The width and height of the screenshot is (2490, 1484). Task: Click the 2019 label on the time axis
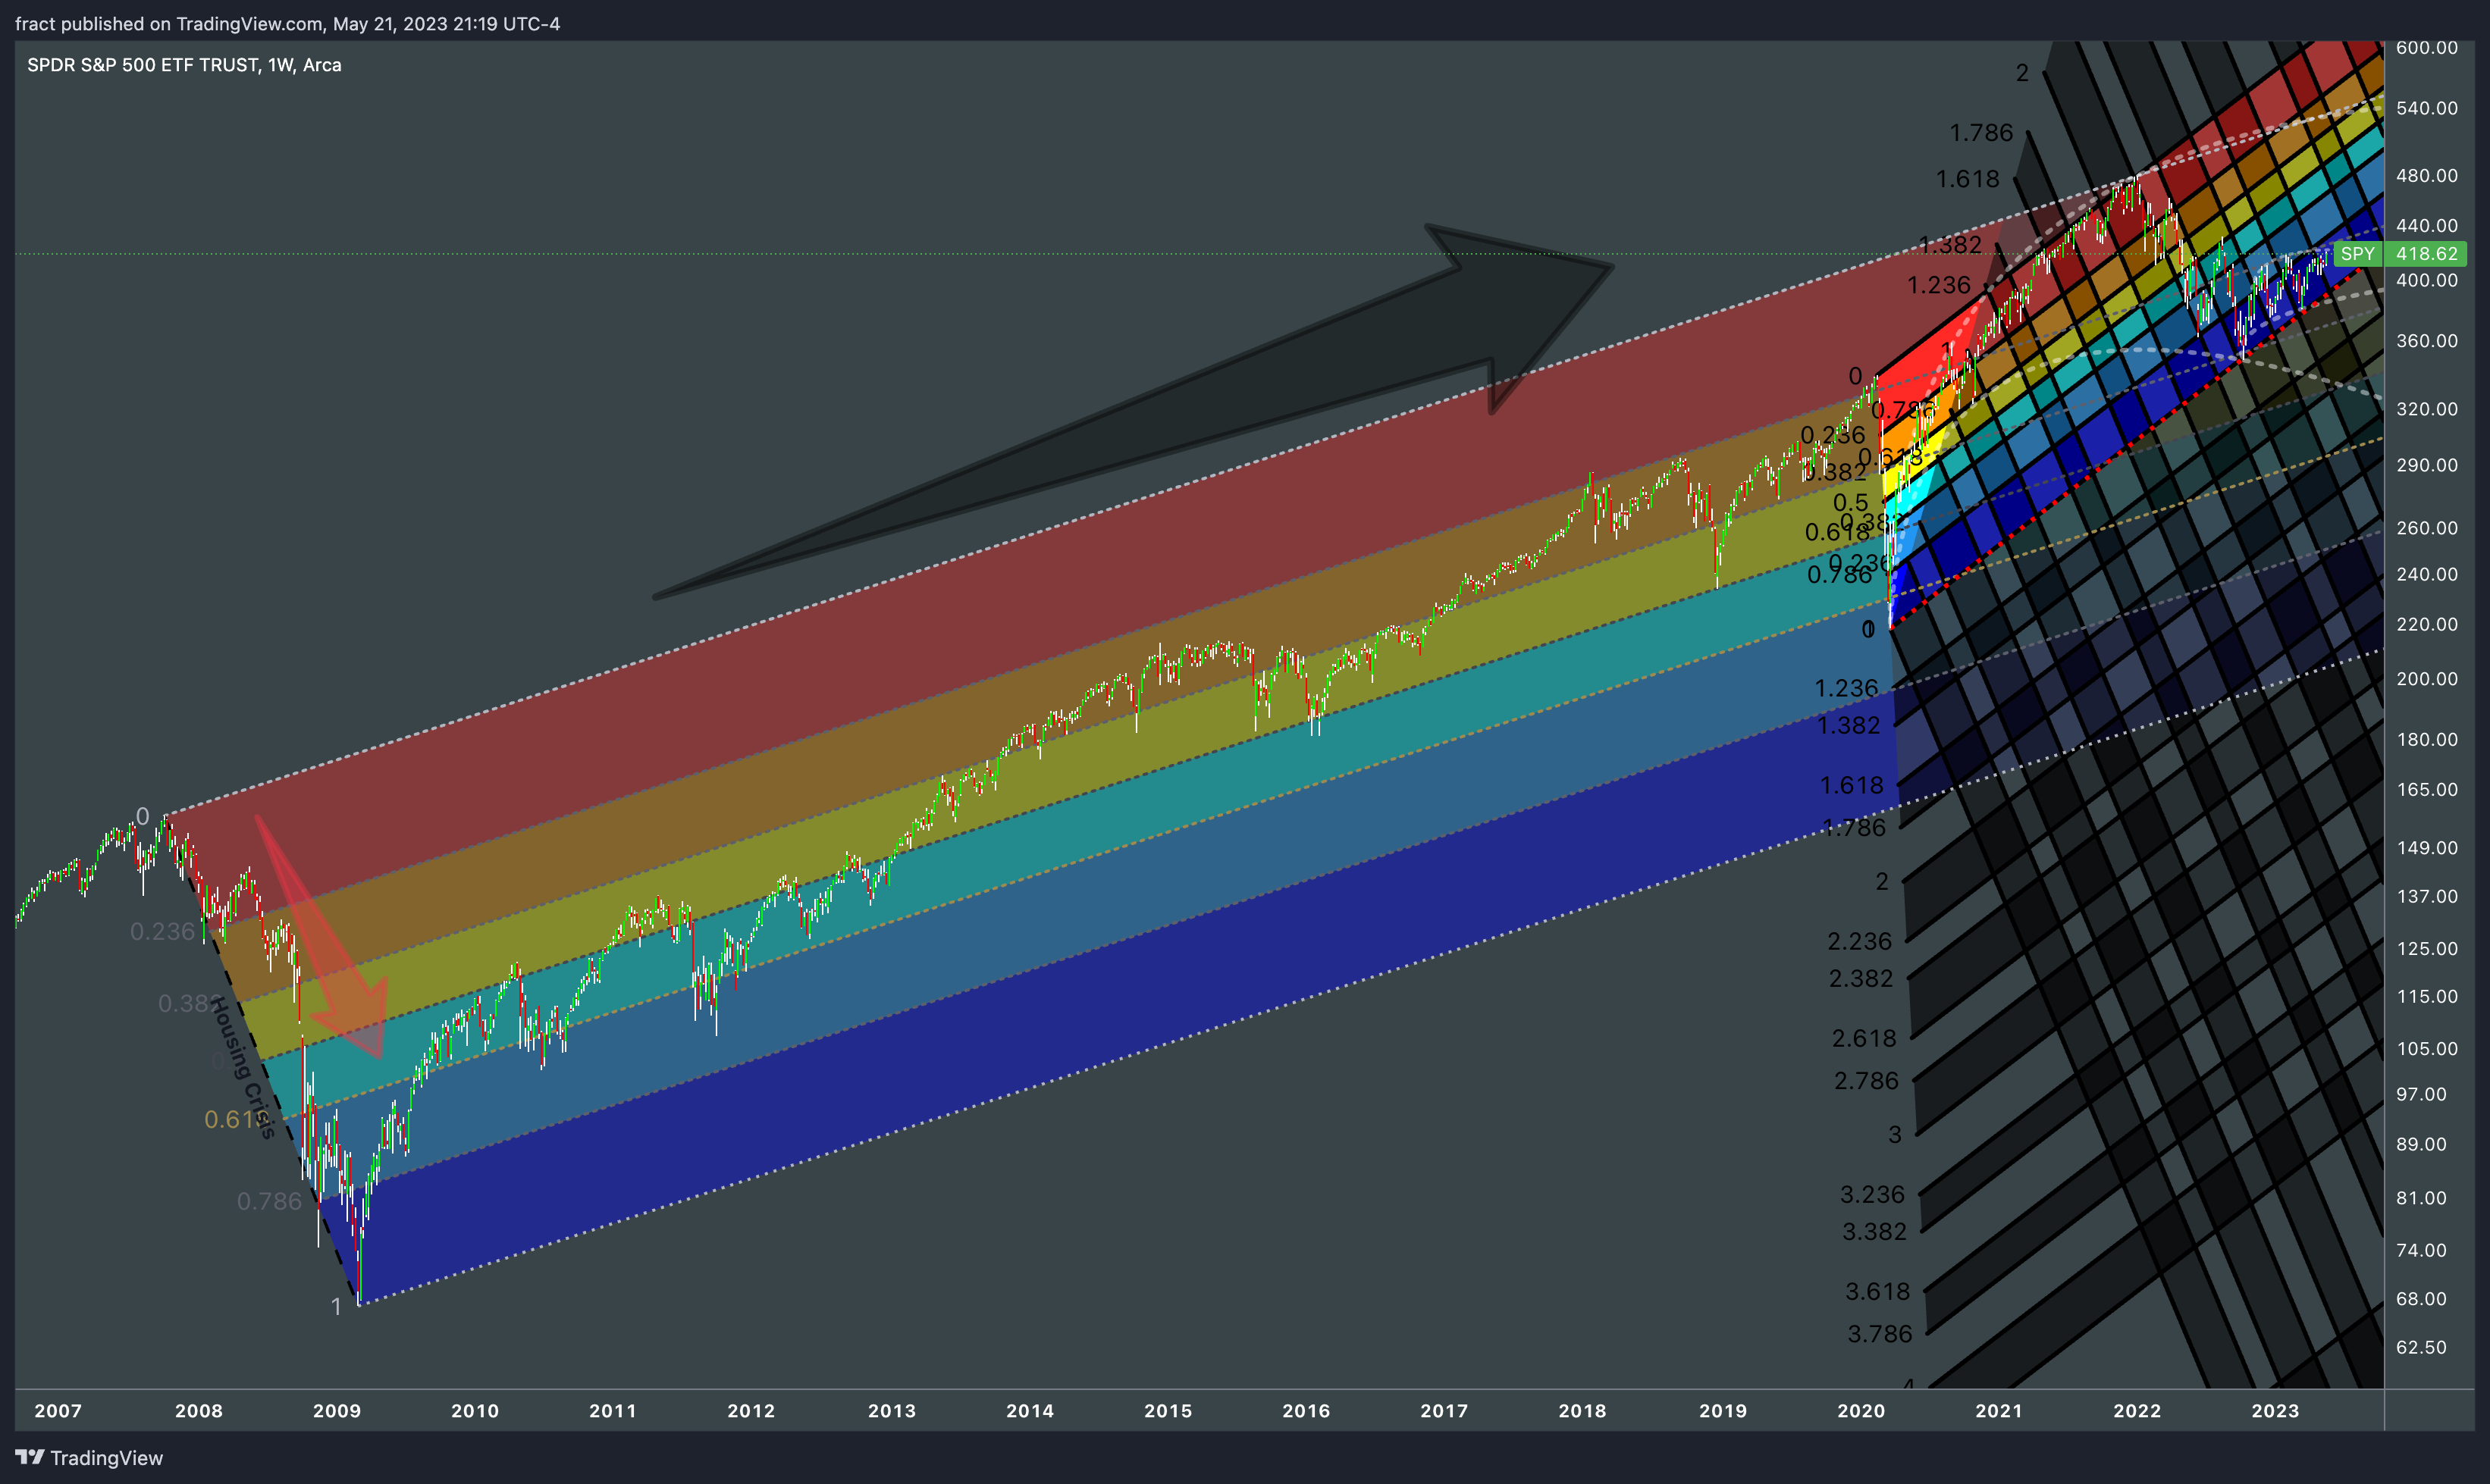1723,1411
